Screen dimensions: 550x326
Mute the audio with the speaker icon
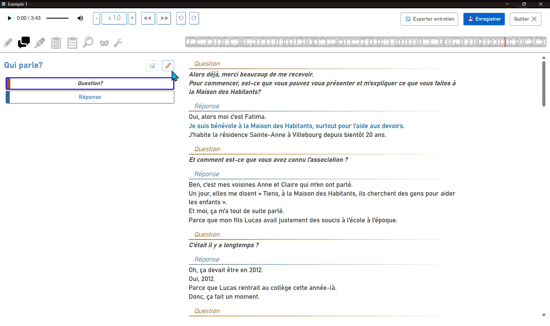[x=80, y=18]
